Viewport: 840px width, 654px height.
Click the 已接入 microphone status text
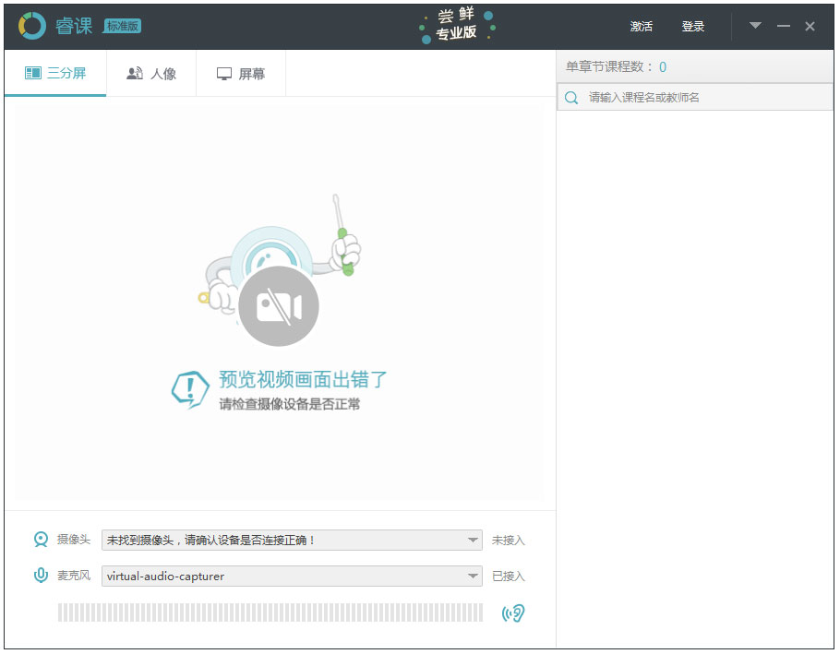(508, 576)
